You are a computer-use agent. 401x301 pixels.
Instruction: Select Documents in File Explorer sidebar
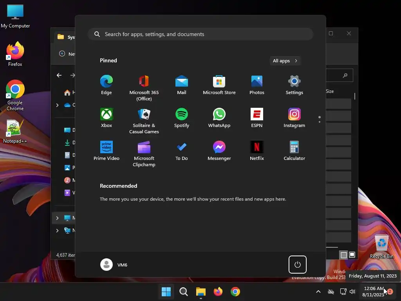[x=69, y=155]
